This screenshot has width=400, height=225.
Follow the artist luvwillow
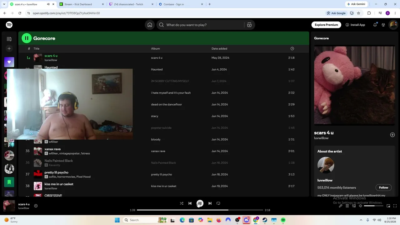(383, 187)
